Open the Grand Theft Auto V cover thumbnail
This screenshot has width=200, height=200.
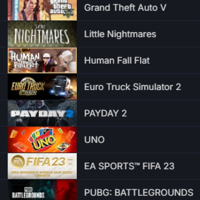tap(42, 10)
